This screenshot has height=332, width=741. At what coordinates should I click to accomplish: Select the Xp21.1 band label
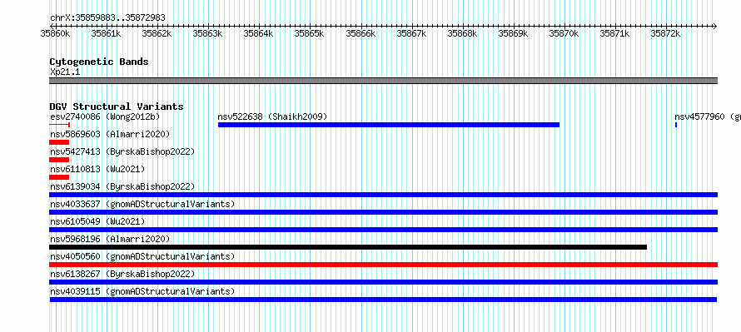[65, 72]
